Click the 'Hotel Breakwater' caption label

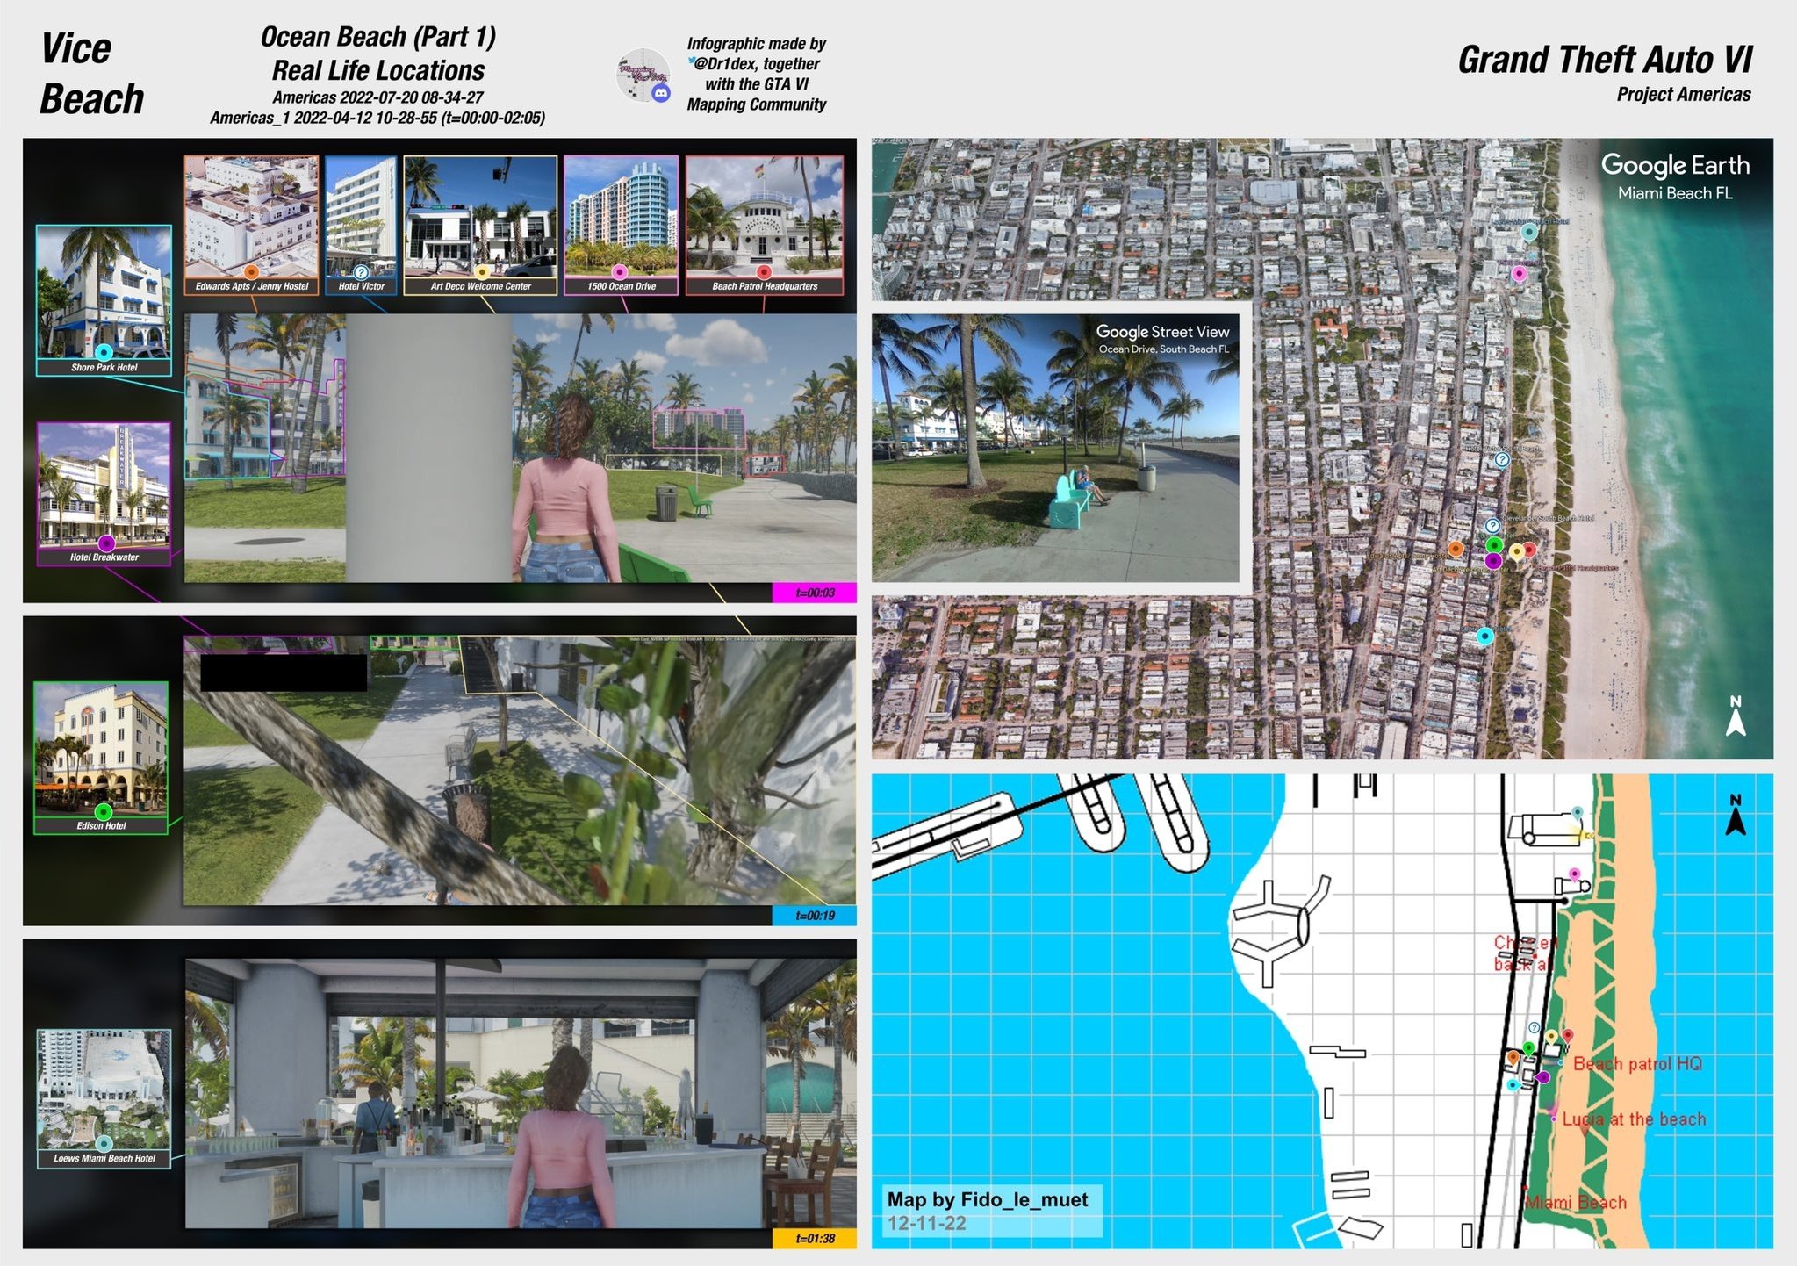click(x=104, y=557)
